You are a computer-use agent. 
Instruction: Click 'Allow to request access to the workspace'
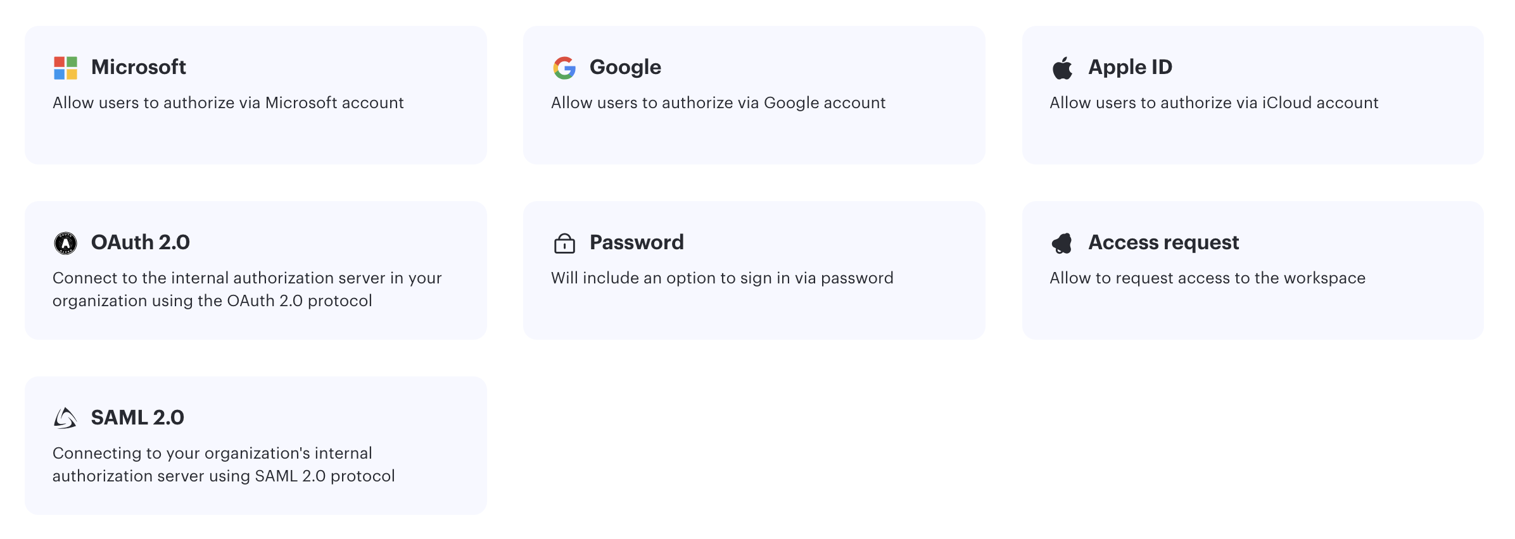click(1207, 278)
